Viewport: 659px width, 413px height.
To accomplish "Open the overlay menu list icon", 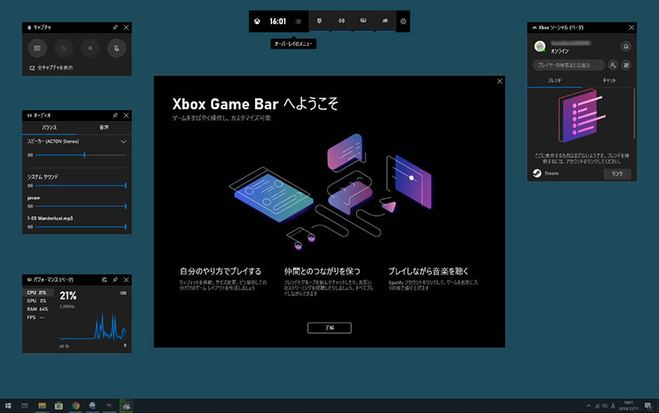I will point(298,22).
